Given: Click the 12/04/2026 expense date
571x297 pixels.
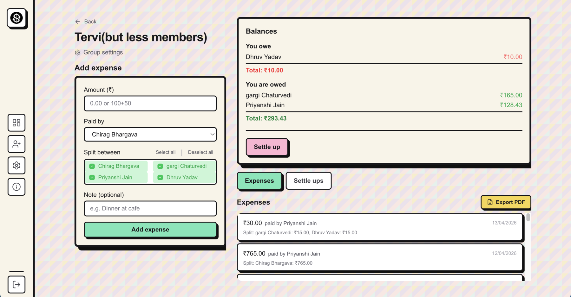Looking at the screenshot, I should [x=504, y=253].
